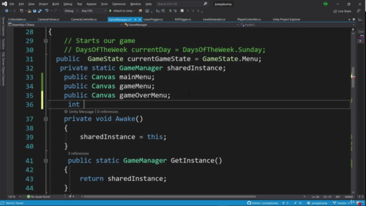The image size is (366, 206).
Task: Switch to the KillTrigger.cs tab
Action: [183, 19]
